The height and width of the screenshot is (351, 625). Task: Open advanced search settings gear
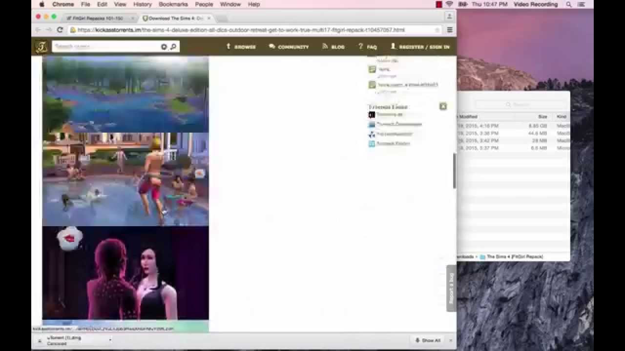click(164, 47)
